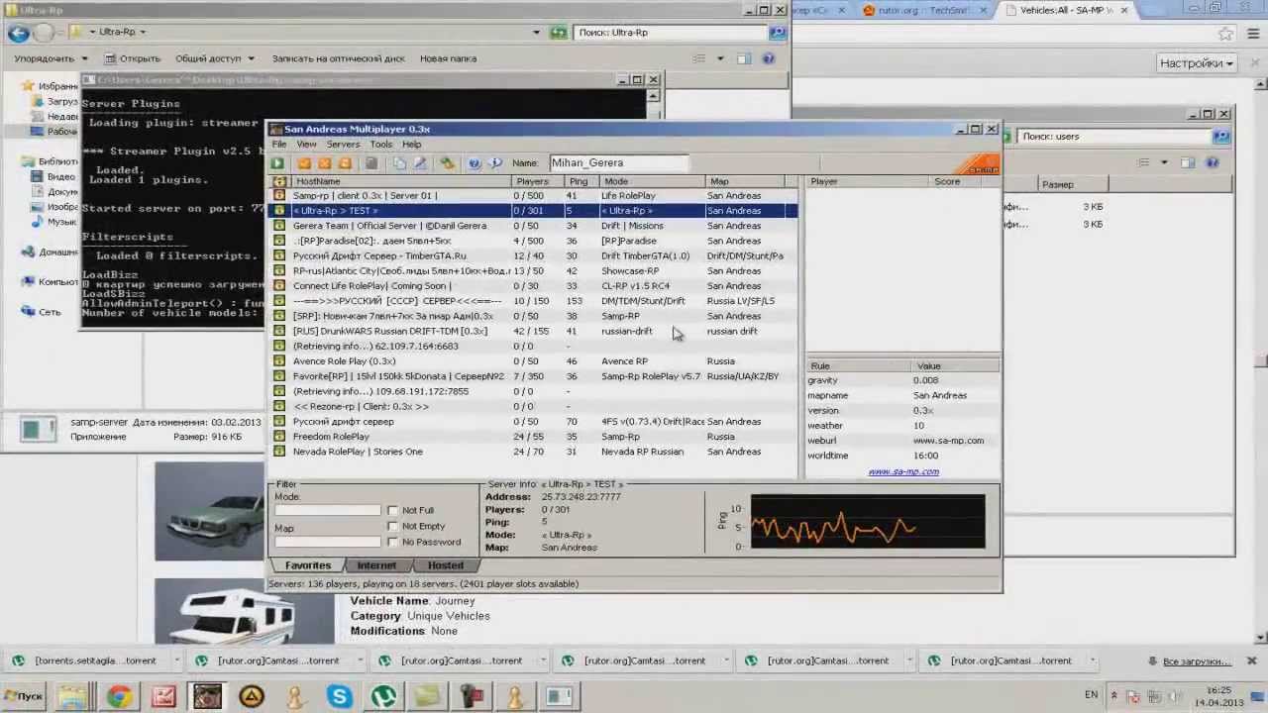Click the Все загрузки link
Screen dimensions: 1268x713
coord(1197,661)
